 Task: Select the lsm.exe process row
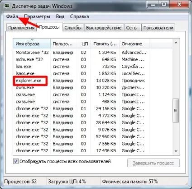[x=93, y=67]
